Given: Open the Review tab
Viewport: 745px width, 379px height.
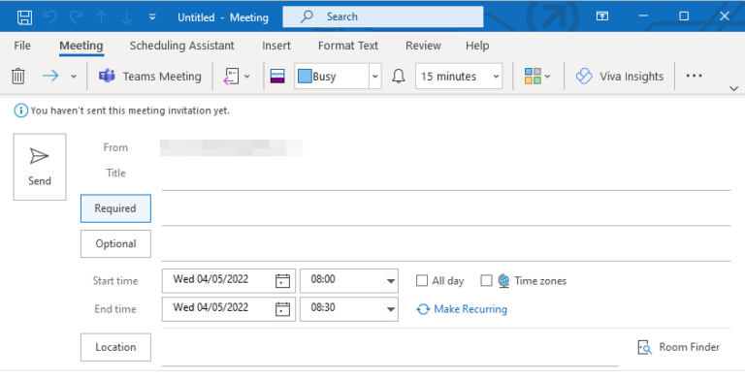Looking at the screenshot, I should point(423,46).
